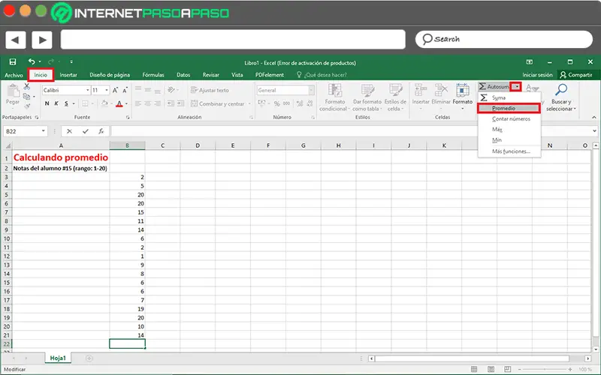The image size is (601, 375).
Task: Switch to the Fórmulas ribbon tab
Action: click(153, 75)
